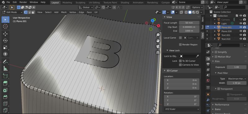Open the Global transform orientation dropdown
248x114 pixels.
pos(86,7)
